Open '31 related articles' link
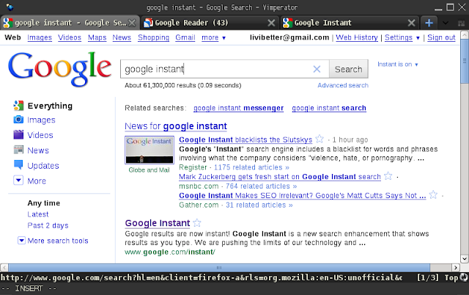This screenshot has height=295, width=469. click(259, 205)
